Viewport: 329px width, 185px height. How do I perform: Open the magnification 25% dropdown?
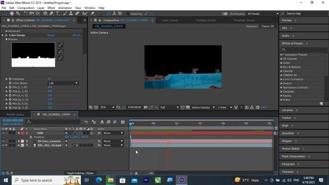(x=107, y=107)
